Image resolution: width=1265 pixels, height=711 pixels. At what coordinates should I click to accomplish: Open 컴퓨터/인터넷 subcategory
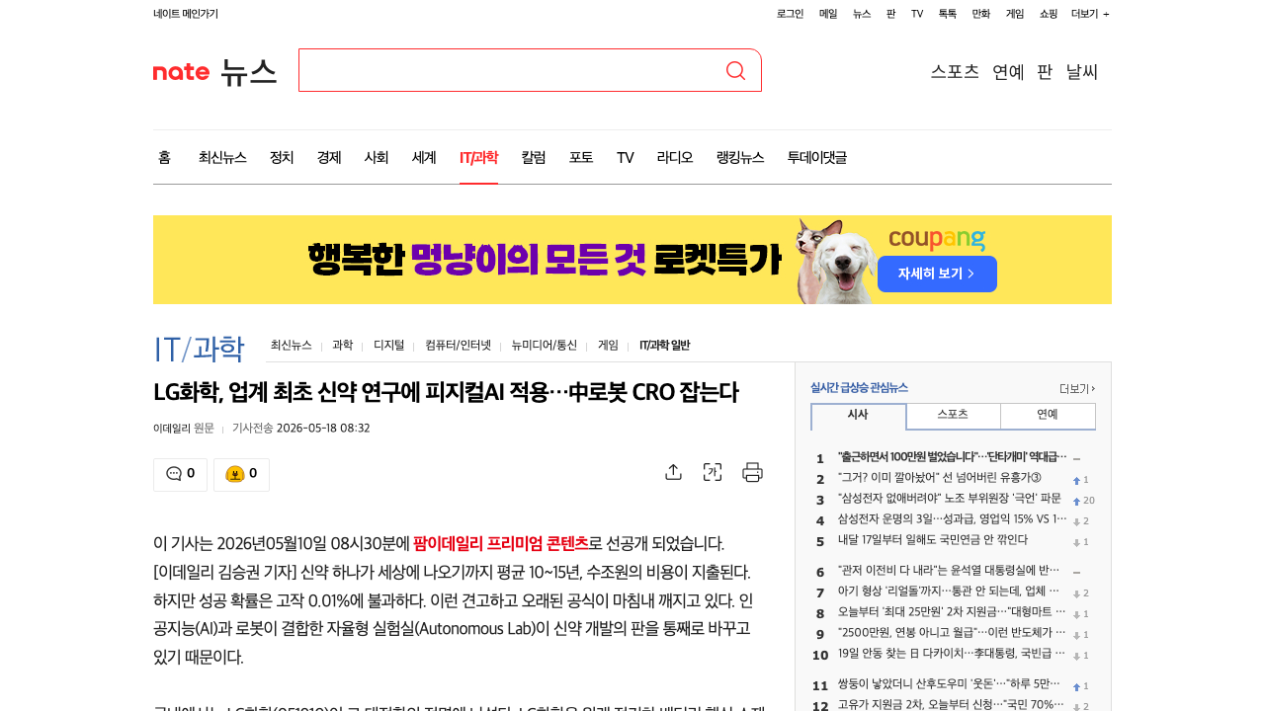coord(458,346)
